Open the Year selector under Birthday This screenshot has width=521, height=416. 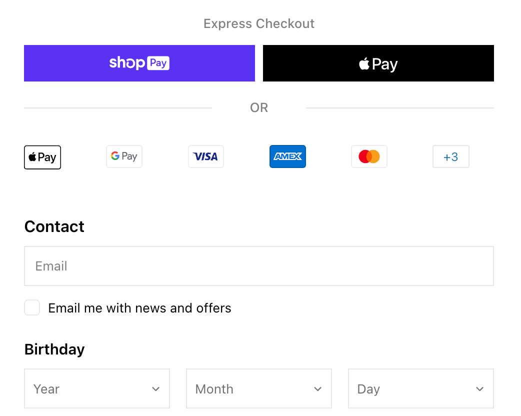point(97,388)
